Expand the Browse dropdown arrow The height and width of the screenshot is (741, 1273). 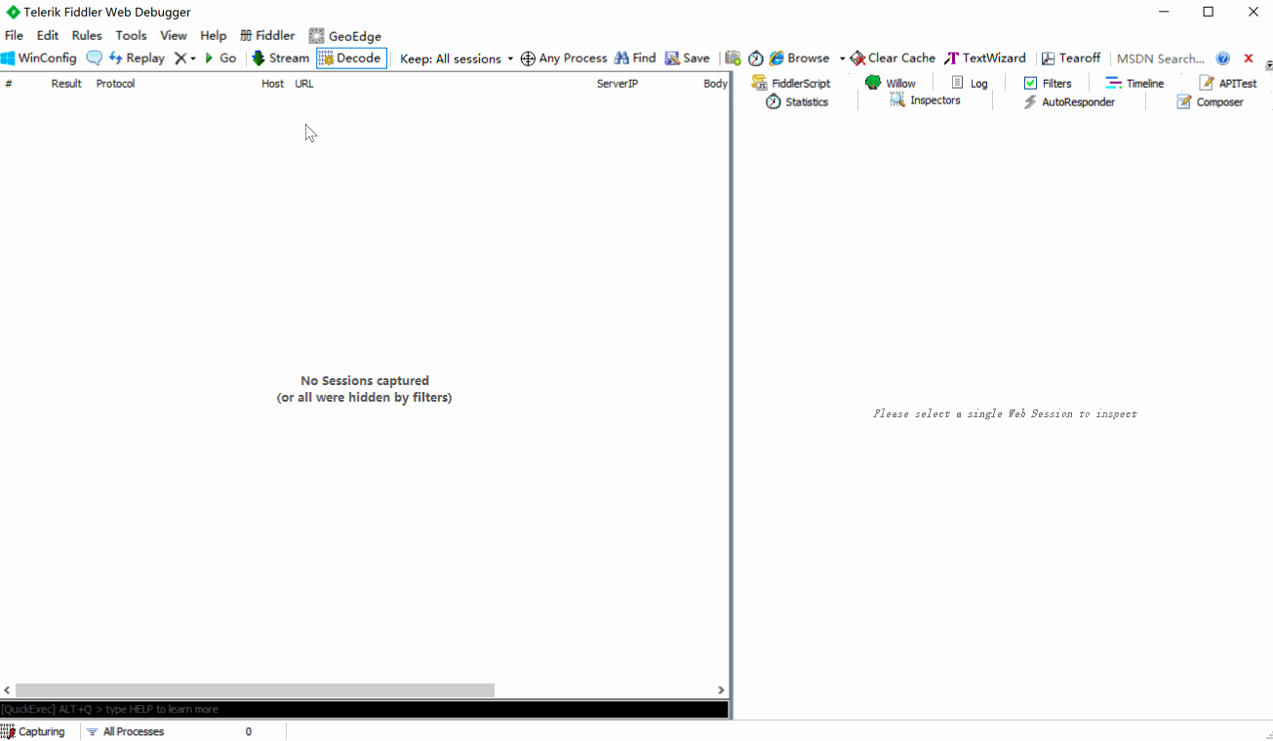pyautogui.click(x=842, y=58)
